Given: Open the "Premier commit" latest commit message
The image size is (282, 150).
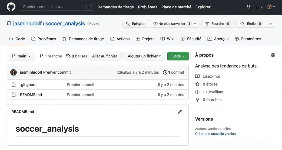Looking at the screenshot, I should [57, 72].
